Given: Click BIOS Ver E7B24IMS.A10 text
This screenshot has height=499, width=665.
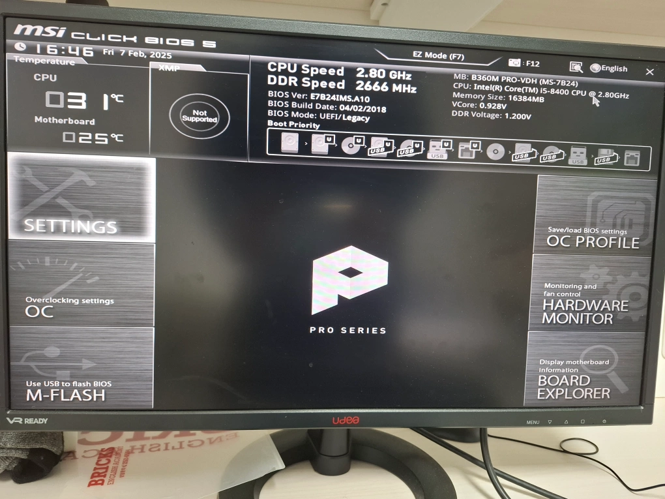Looking at the screenshot, I should tap(319, 96).
